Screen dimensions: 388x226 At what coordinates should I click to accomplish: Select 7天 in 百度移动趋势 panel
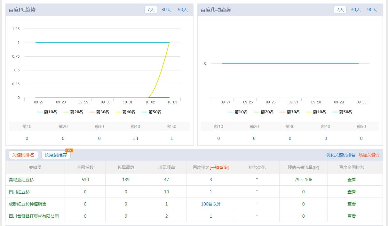tap(340, 10)
